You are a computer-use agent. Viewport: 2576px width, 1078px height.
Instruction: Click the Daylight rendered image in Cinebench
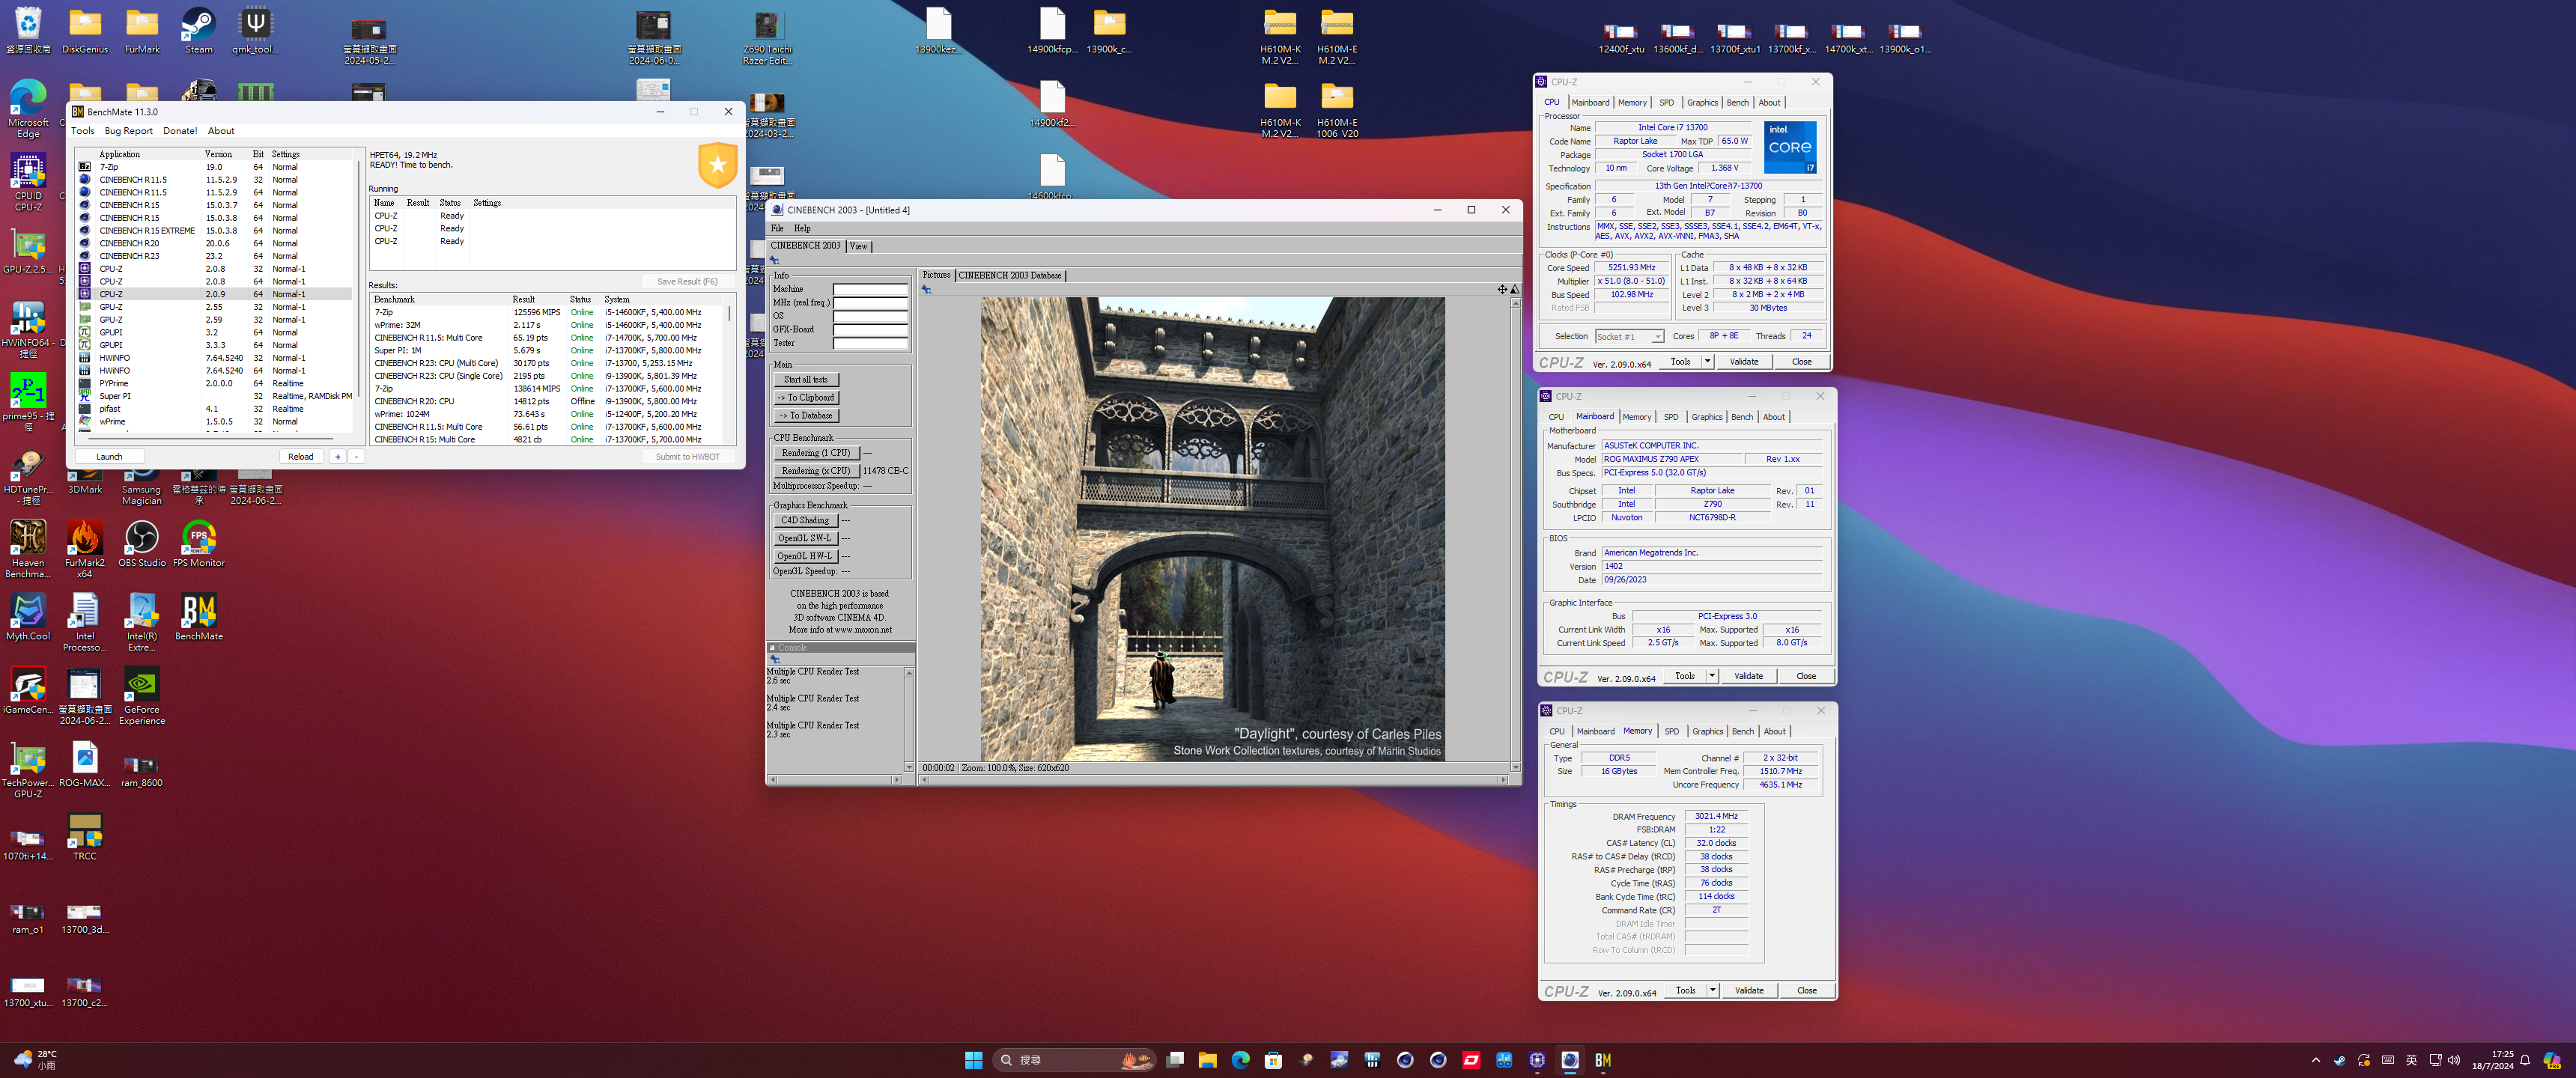pos(1212,529)
